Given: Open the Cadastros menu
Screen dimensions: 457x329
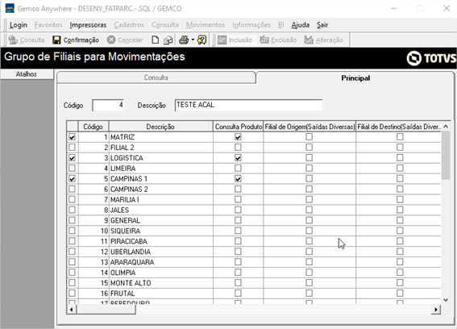Looking at the screenshot, I should pyautogui.click(x=129, y=25).
